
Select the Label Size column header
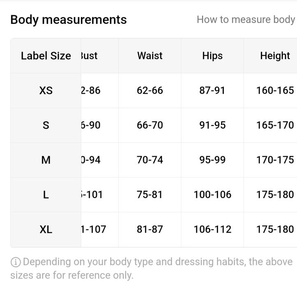[46, 56]
